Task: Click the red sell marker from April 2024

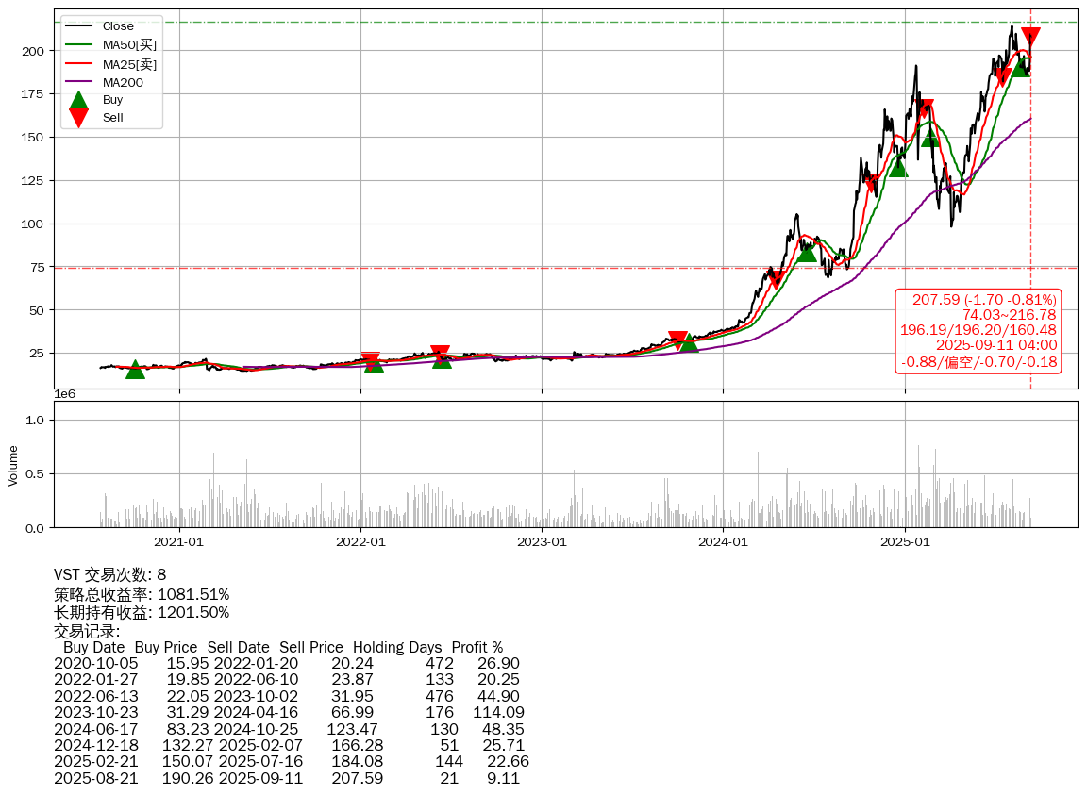Action: pos(776,279)
